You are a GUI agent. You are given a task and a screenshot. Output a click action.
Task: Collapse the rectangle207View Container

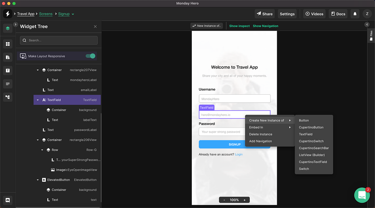(x=38, y=70)
